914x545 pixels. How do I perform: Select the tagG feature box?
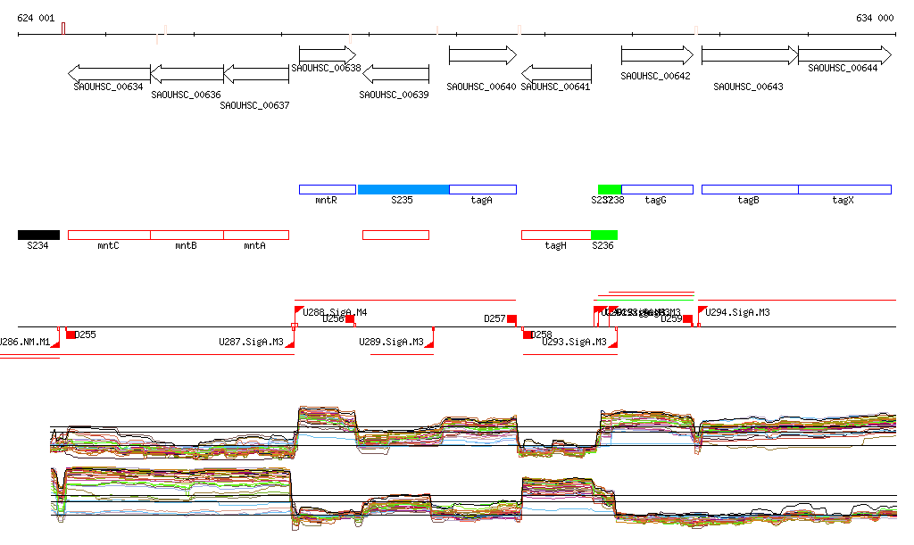click(658, 189)
